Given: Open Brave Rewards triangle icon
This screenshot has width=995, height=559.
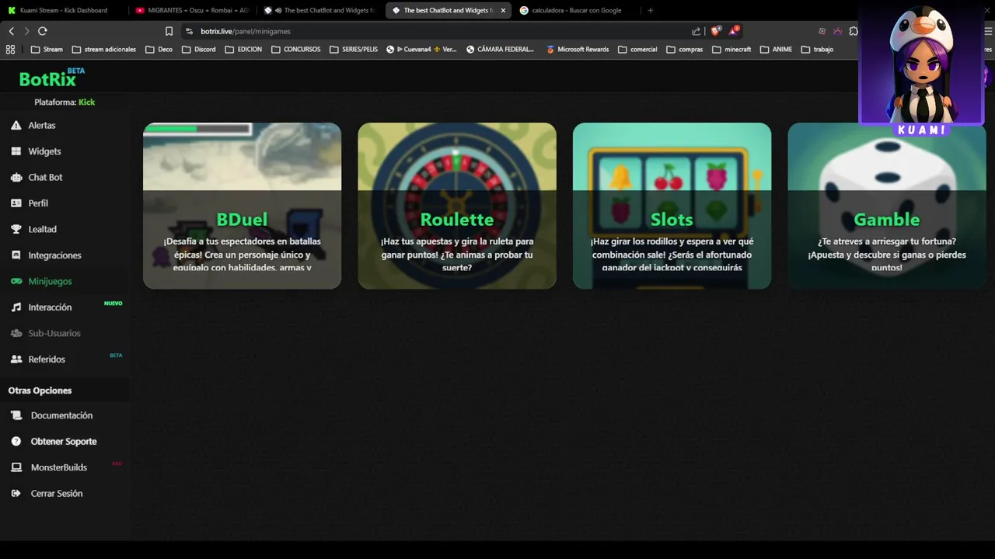Looking at the screenshot, I should pyautogui.click(x=734, y=31).
